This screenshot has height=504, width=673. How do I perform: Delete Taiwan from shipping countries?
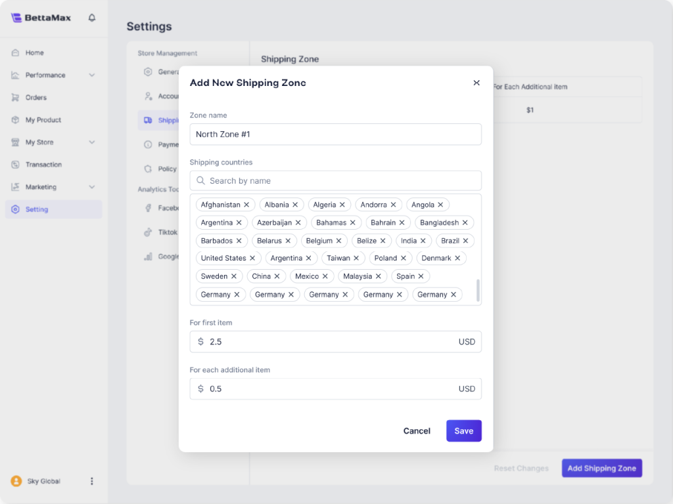pos(356,259)
